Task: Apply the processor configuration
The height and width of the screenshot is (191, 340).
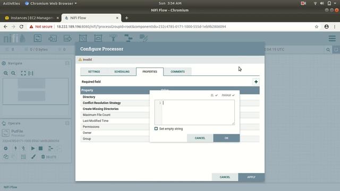Action: tap(251, 177)
